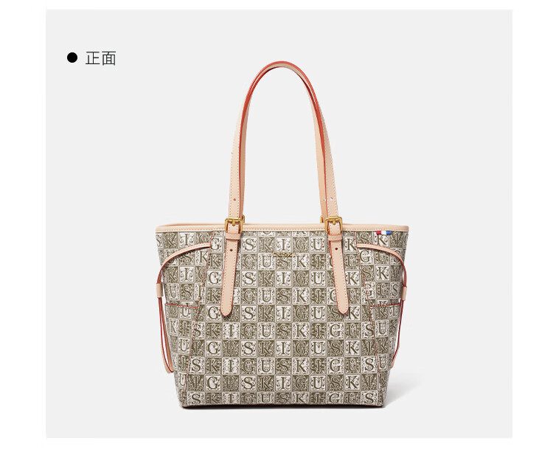Click the right gold buckle on bag
The width and height of the screenshot is (553, 458).
click(333, 223)
